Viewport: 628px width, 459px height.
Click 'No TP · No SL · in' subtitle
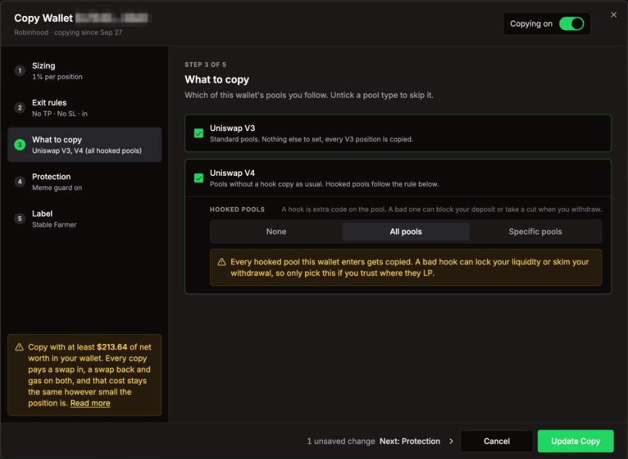(59, 114)
